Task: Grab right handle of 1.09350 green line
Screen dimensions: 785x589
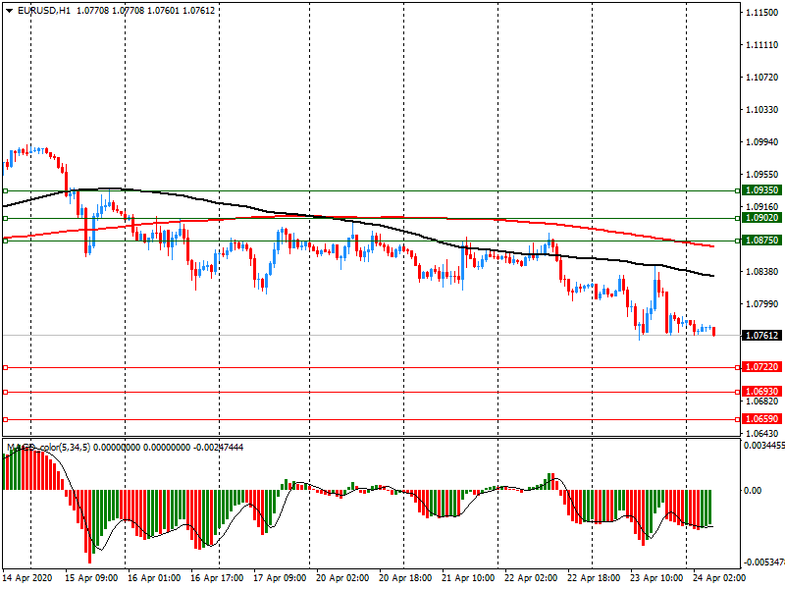Action: [738, 190]
